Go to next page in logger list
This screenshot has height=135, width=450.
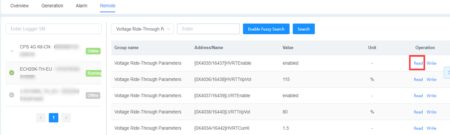66,118
